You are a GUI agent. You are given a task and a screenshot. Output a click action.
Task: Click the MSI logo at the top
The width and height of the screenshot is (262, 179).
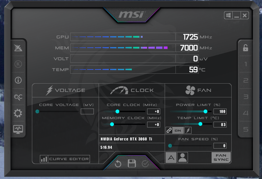[x=131, y=15]
